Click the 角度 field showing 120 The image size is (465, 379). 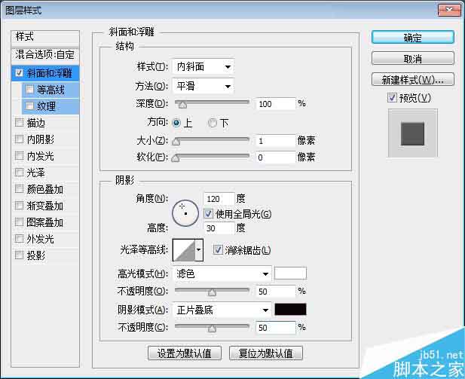point(219,198)
